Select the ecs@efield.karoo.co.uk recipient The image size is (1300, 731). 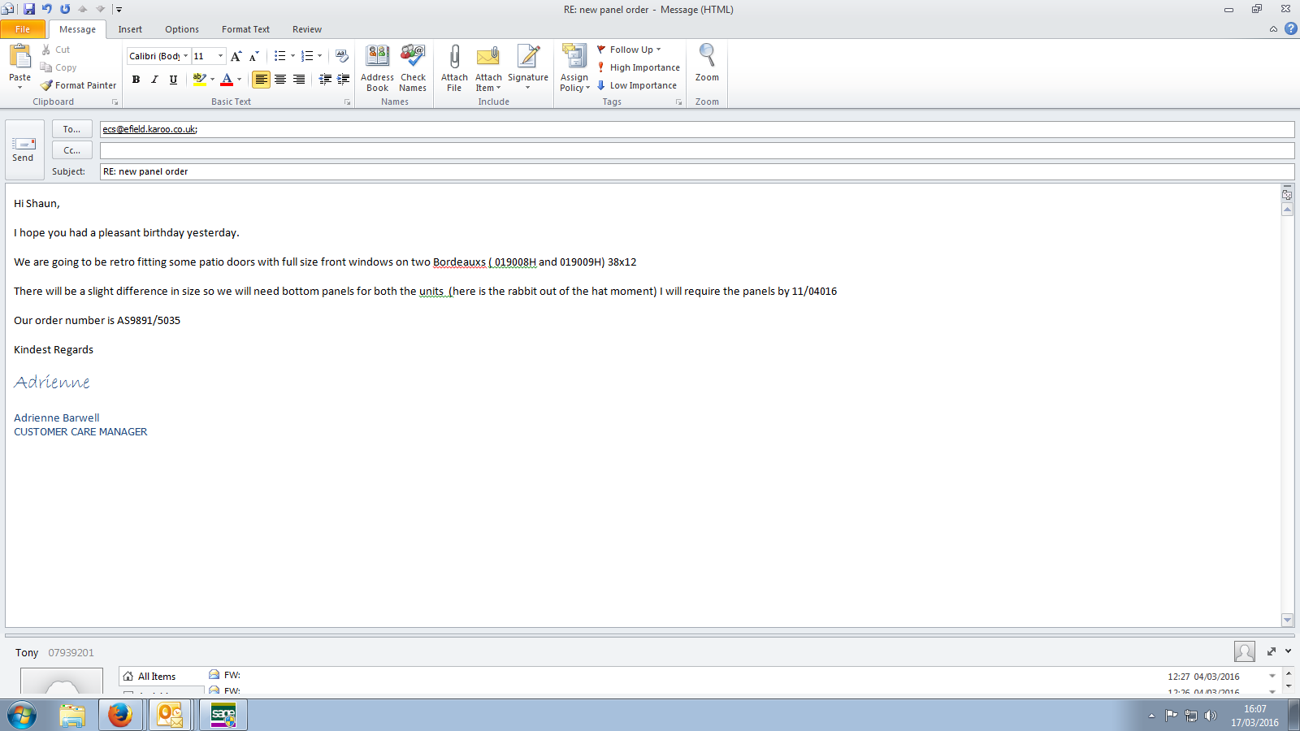pos(149,129)
